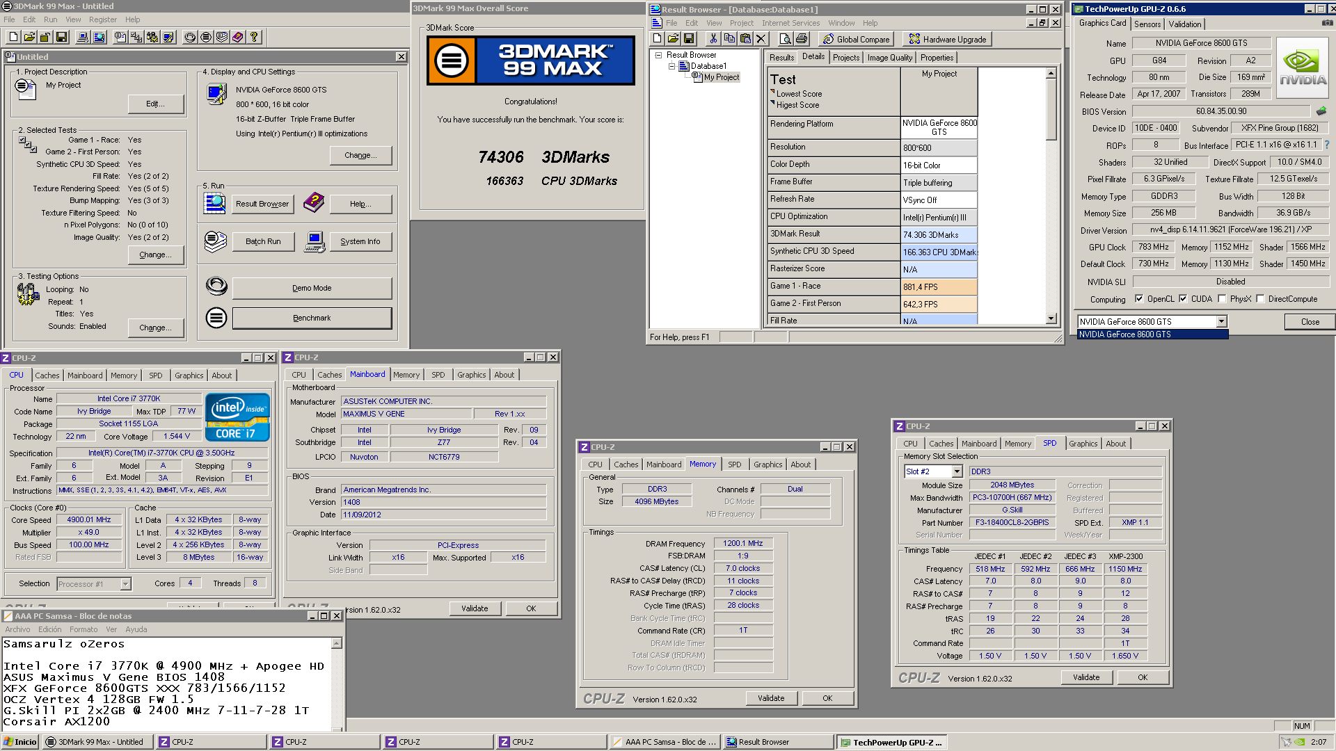1336x751 pixels.
Task: Click Inicio start button on taskbar
Action: pyautogui.click(x=19, y=742)
